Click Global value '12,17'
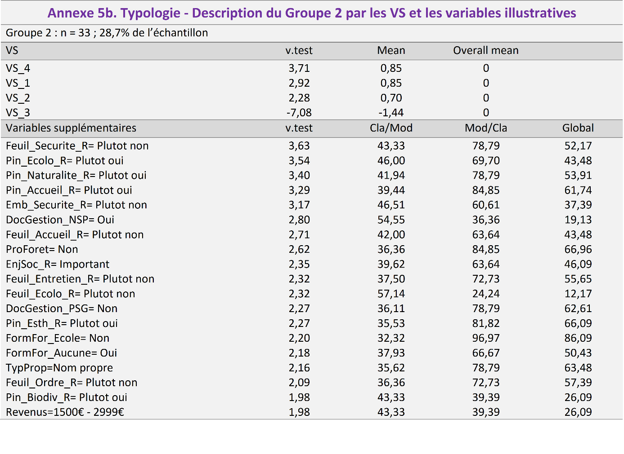This screenshot has height=454, width=624. [x=578, y=294]
